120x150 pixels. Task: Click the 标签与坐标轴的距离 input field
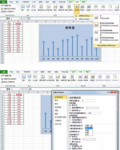(94, 113)
